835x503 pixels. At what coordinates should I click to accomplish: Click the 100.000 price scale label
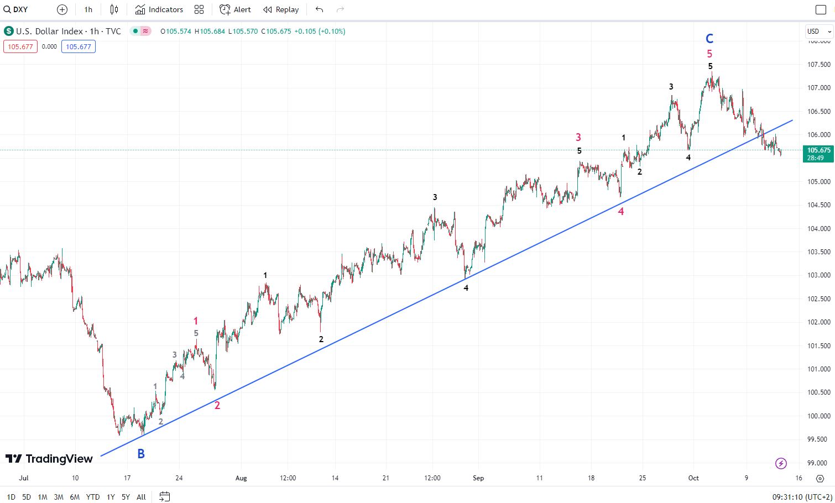point(818,416)
